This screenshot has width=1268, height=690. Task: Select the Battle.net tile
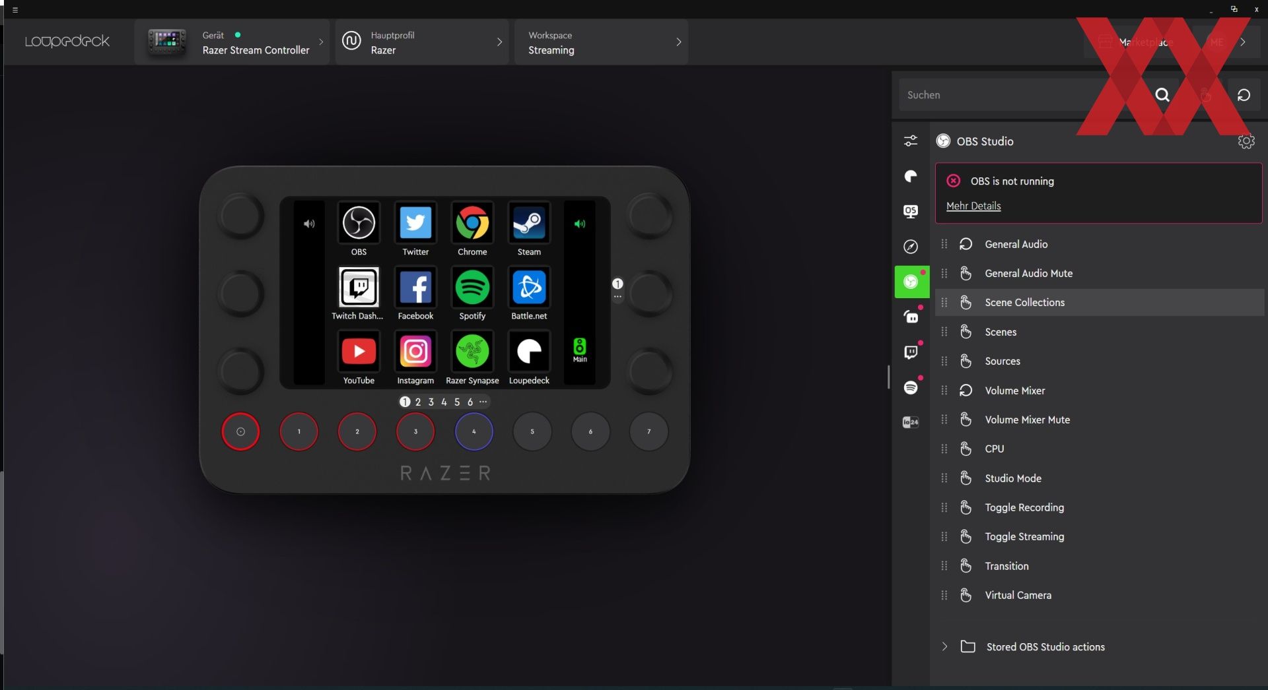click(529, 288)
